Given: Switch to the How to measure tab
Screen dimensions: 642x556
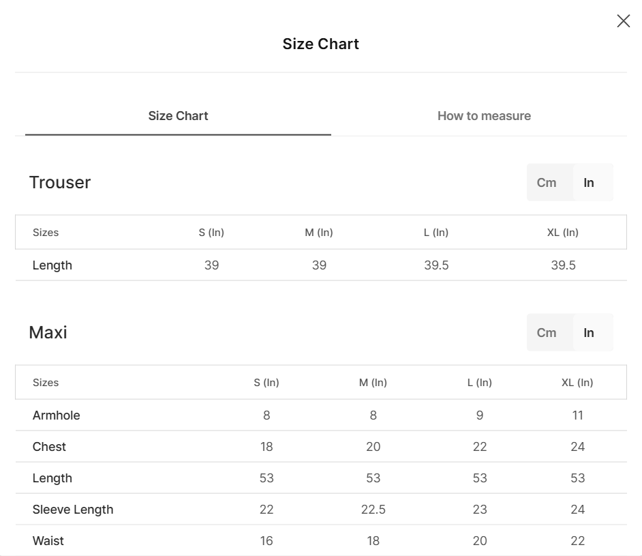Looking at the screenshot, I should point(484,116).
